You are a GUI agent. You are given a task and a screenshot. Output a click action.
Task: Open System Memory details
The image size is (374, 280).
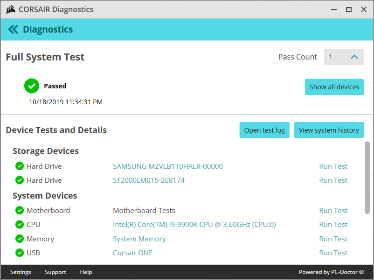139,239
